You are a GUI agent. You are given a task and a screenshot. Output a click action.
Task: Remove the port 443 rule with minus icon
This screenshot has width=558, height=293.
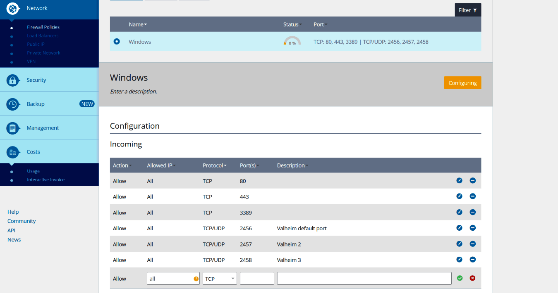[472, 196]
